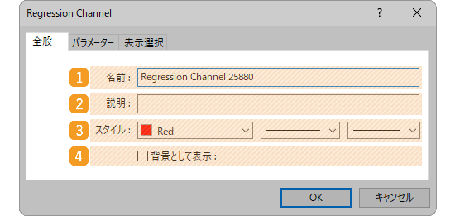Click the orange number 2 badge
This screenshot has height=216, width=455.
pos(79,104)
